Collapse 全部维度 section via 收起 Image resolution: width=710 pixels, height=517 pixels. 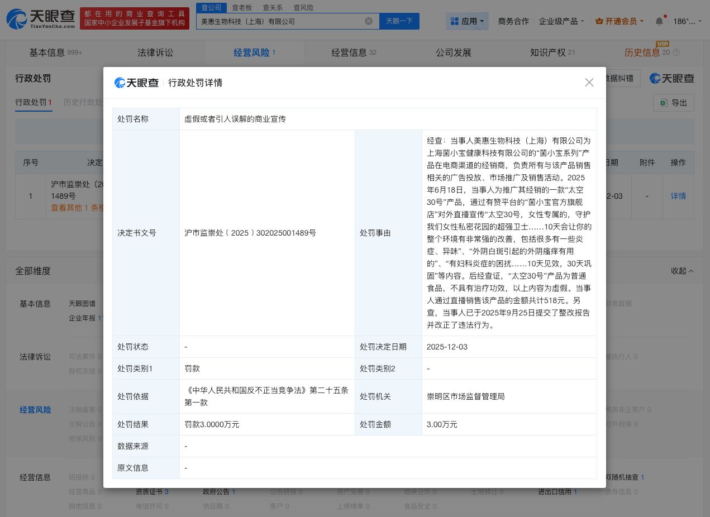coord(681,271)
